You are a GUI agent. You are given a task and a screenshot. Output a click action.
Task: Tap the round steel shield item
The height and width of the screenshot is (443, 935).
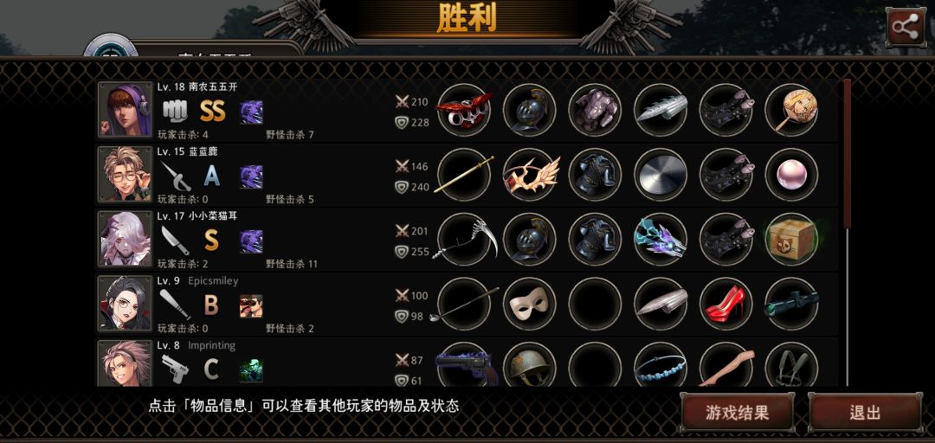click(x=661, y=174)
